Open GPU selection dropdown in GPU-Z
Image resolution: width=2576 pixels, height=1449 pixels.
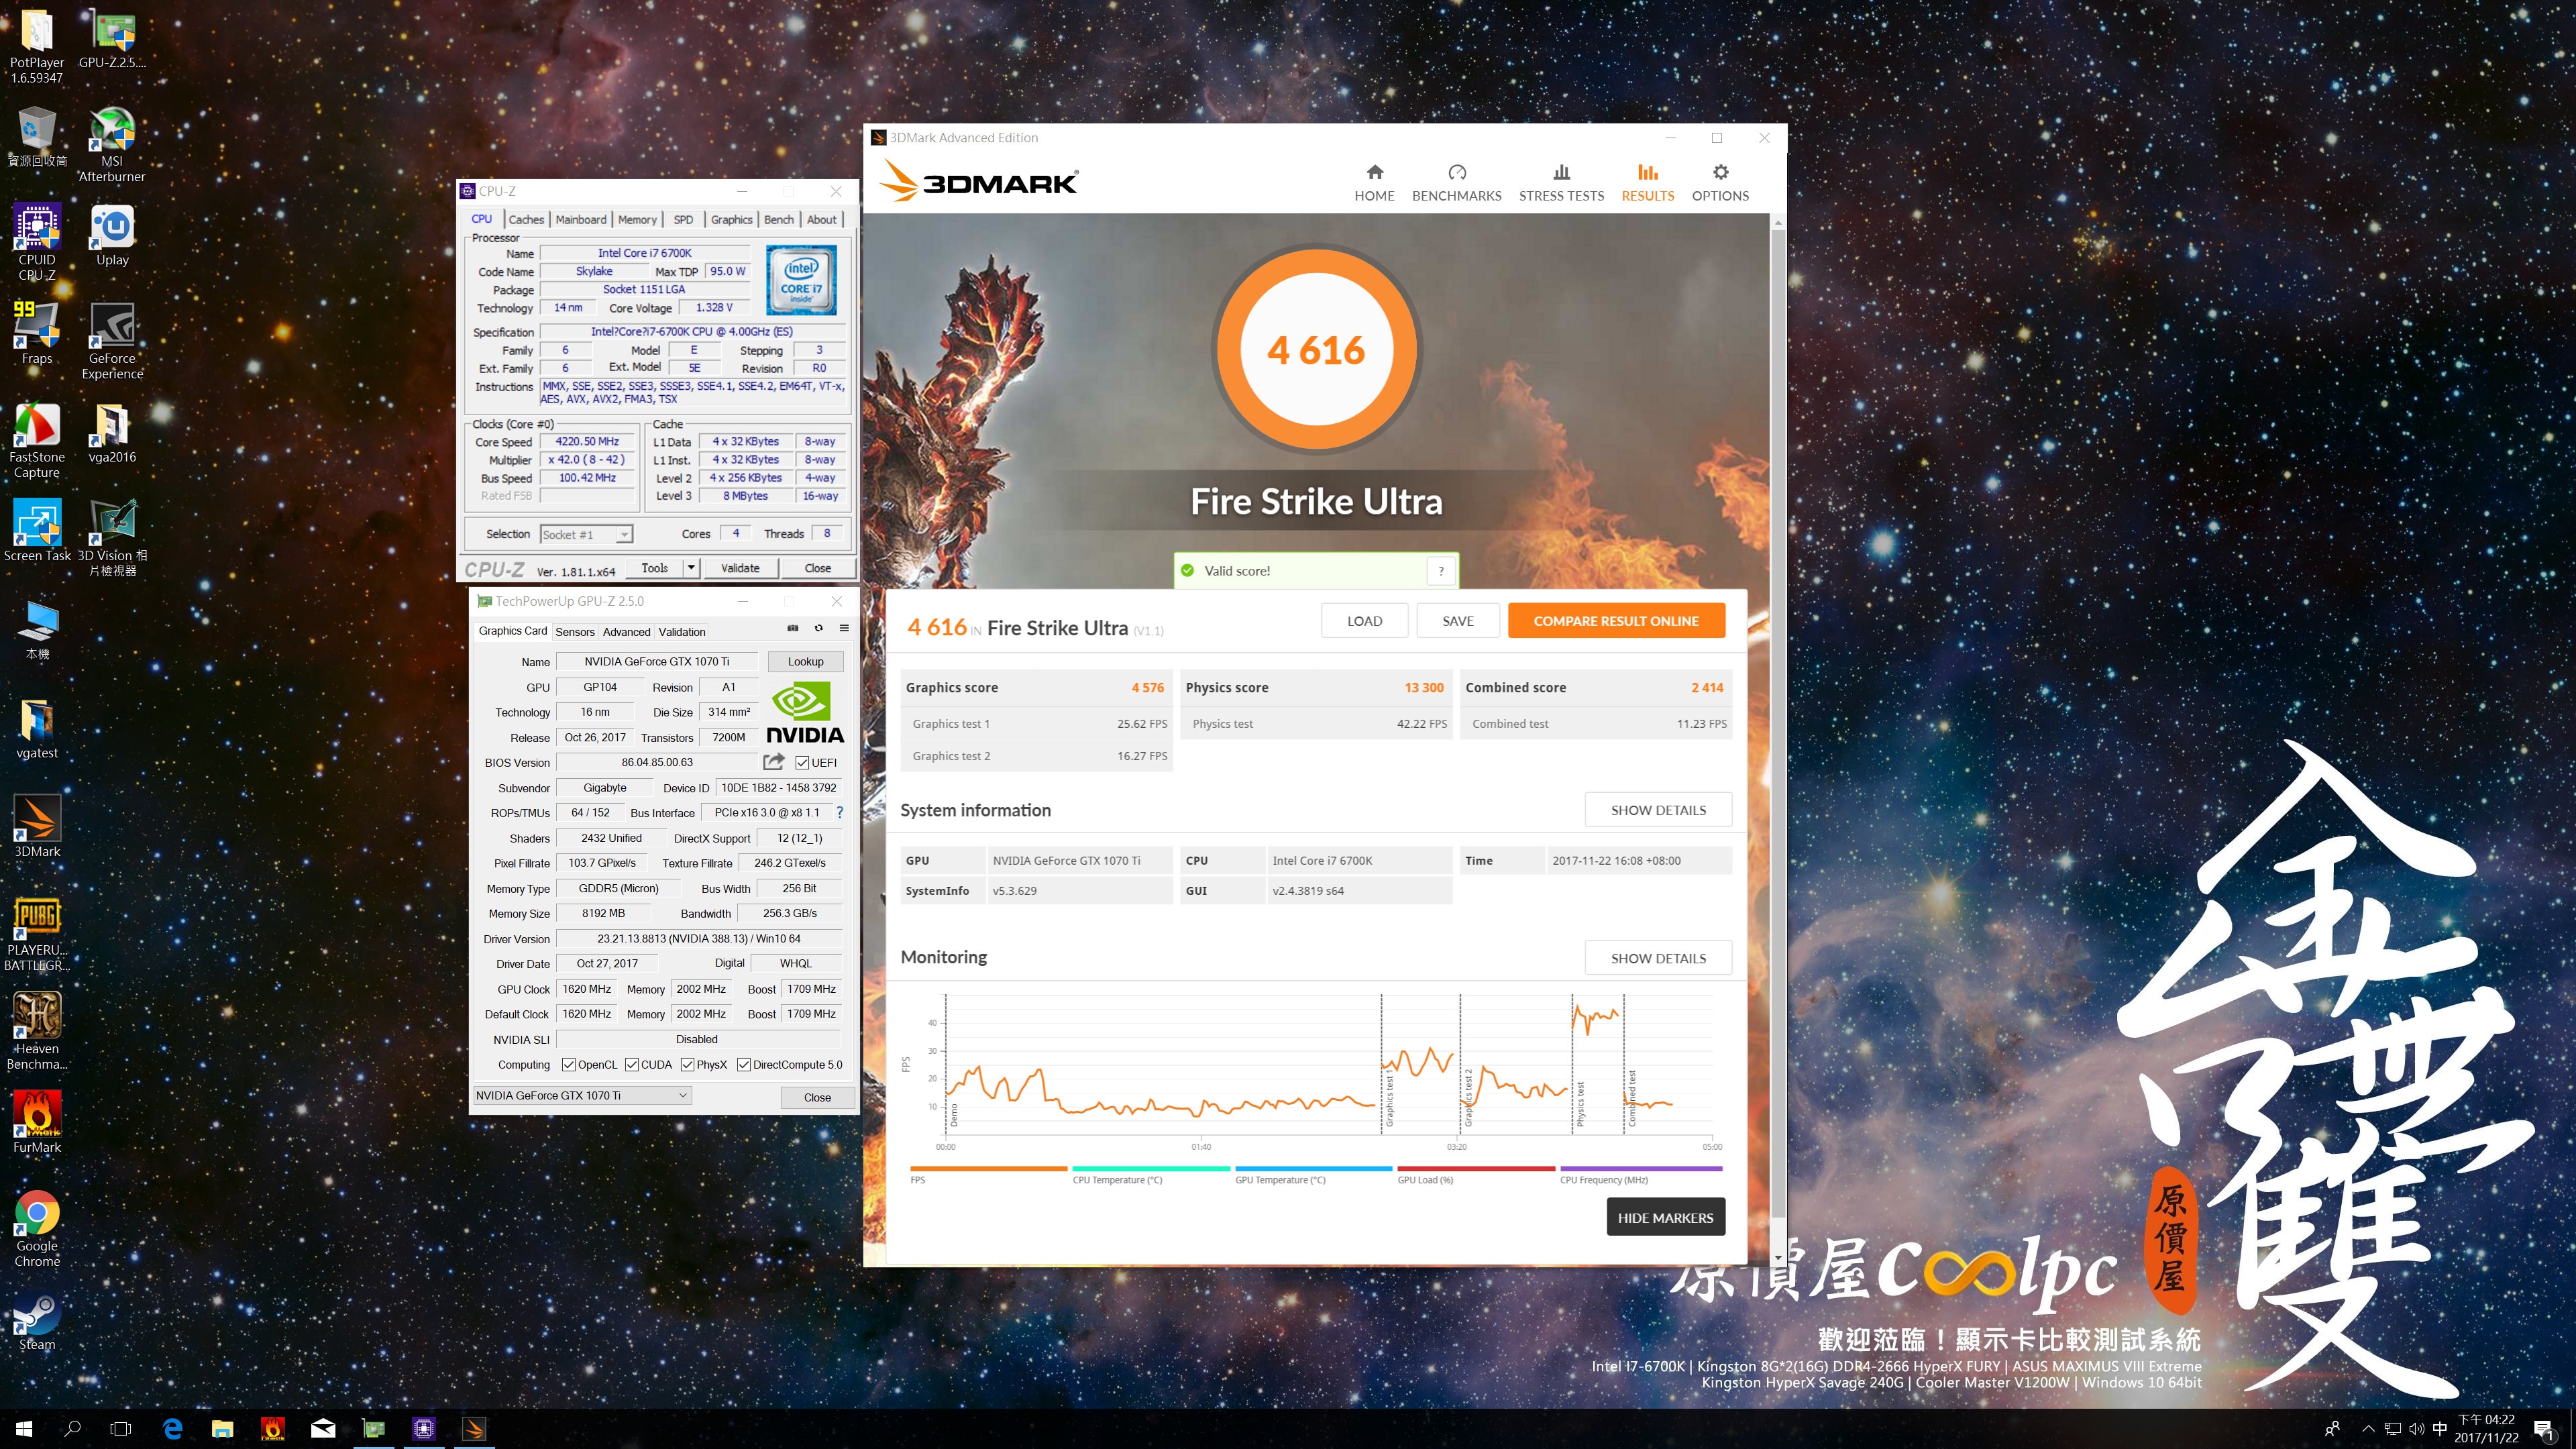582,1096
